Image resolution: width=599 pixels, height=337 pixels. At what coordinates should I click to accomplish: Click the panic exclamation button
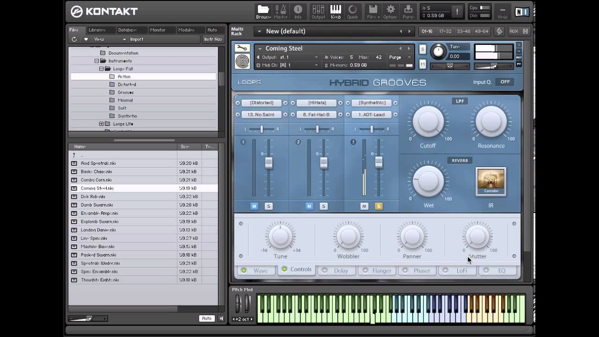[457, 12]
